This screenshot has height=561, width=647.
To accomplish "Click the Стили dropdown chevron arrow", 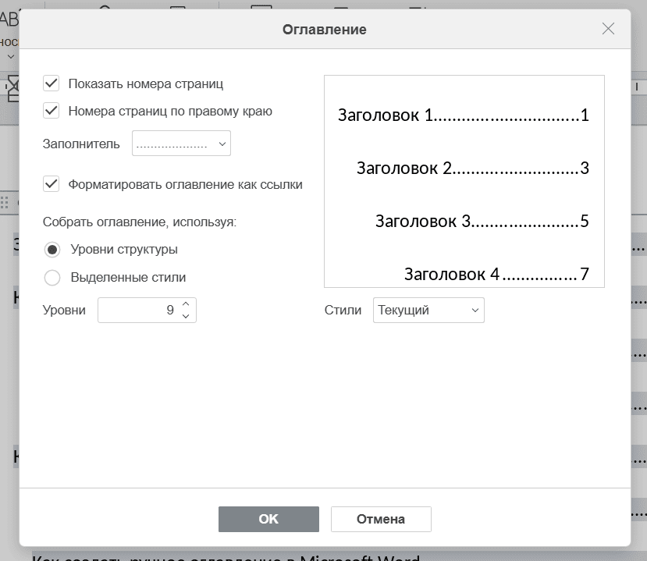I will pos(475,311).
